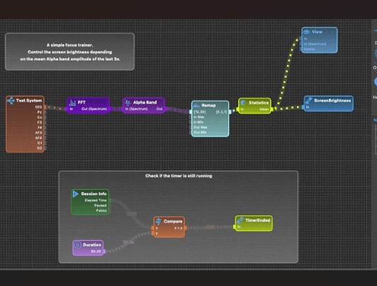Select the ScreenBrightness node title
The width and height of the screenshot is (377, 286).
332,100
